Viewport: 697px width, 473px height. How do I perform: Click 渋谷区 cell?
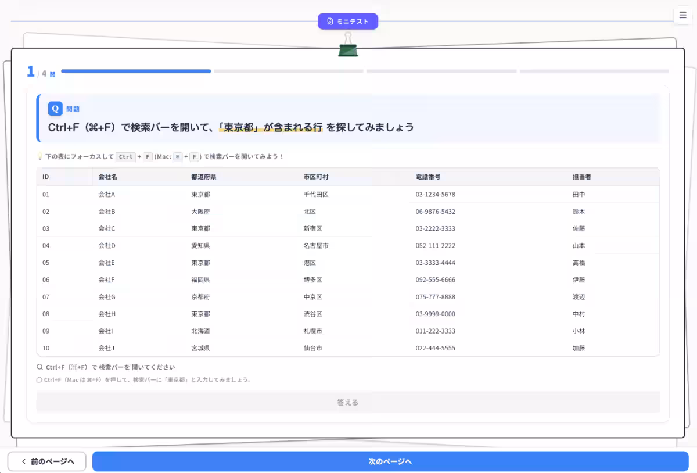tap(313, 314)
